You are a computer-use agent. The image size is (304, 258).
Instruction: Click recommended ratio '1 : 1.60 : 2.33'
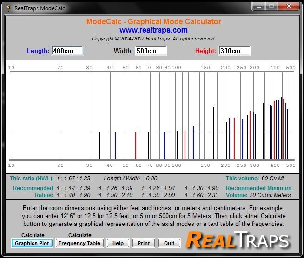pos(202,195)
